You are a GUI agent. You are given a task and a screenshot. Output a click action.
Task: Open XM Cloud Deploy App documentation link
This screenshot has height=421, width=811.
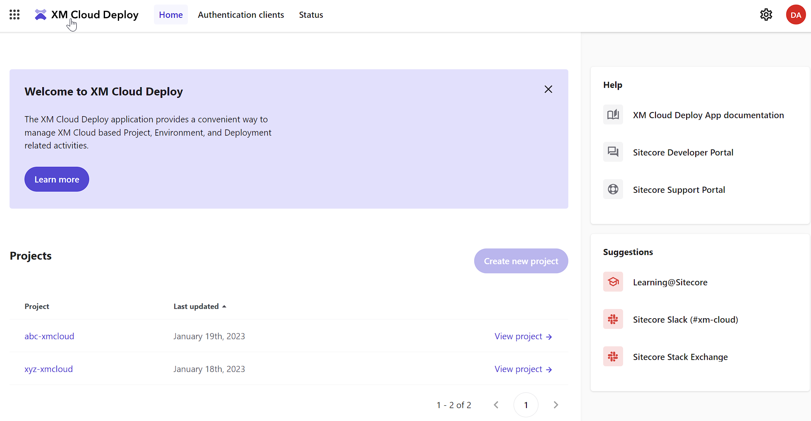(x=708, y=115)
